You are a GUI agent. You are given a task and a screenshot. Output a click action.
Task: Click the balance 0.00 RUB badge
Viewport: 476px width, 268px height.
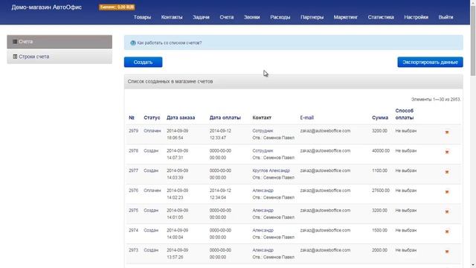(x=117, y=7)
